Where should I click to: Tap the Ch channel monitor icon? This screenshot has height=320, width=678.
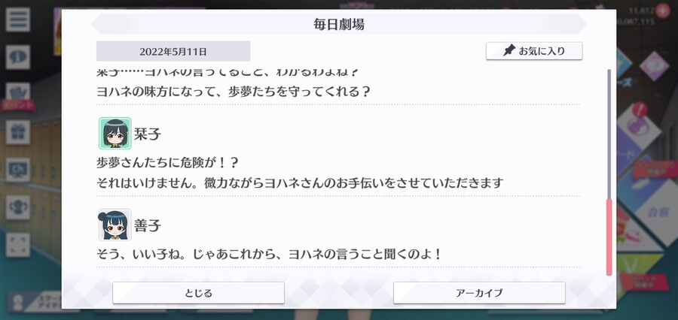[18, 170]
